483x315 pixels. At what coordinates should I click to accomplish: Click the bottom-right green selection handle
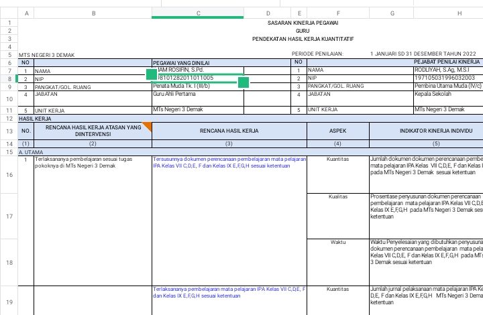coord(243,82)
